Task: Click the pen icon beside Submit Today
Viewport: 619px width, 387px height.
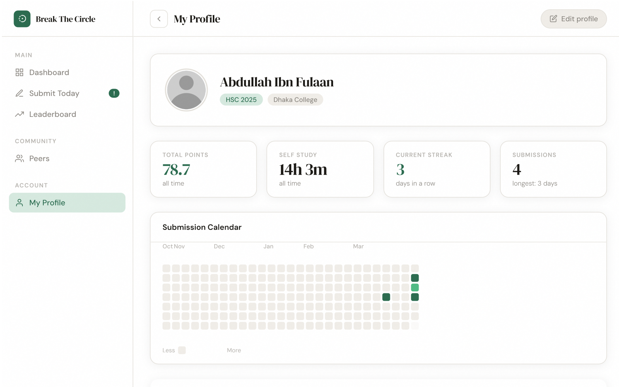Action: point(20,93)
